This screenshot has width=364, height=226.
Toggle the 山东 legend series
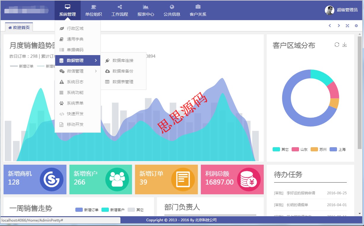[x=300, y=150]
